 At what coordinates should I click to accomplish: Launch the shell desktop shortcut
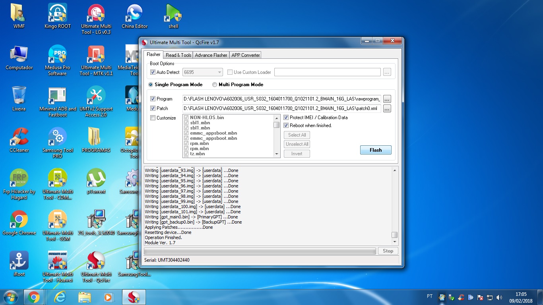tap(173, 16)
